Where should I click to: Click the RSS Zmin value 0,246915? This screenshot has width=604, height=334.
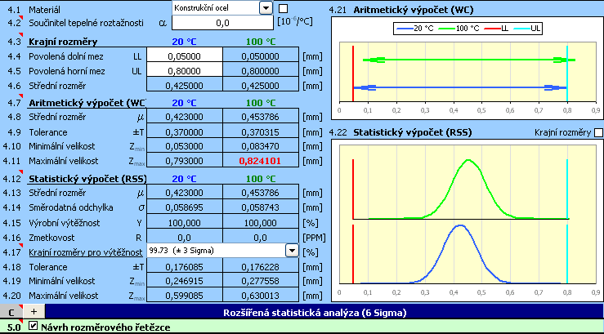184,281
